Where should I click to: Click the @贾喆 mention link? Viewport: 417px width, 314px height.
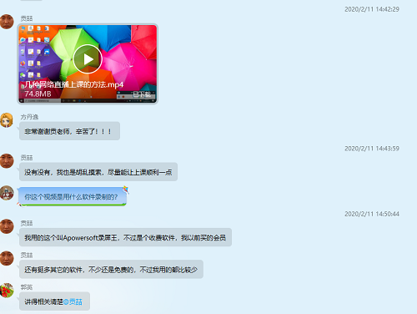(x=73, y=301)
